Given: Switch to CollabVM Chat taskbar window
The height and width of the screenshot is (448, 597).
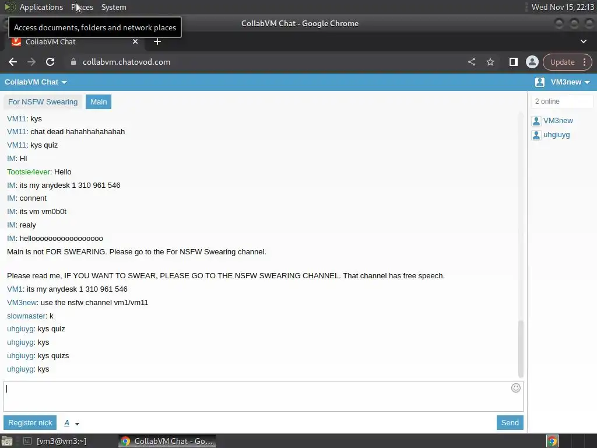Looking at the screenshot, I should pyautogui.click(x=167, y=441).
